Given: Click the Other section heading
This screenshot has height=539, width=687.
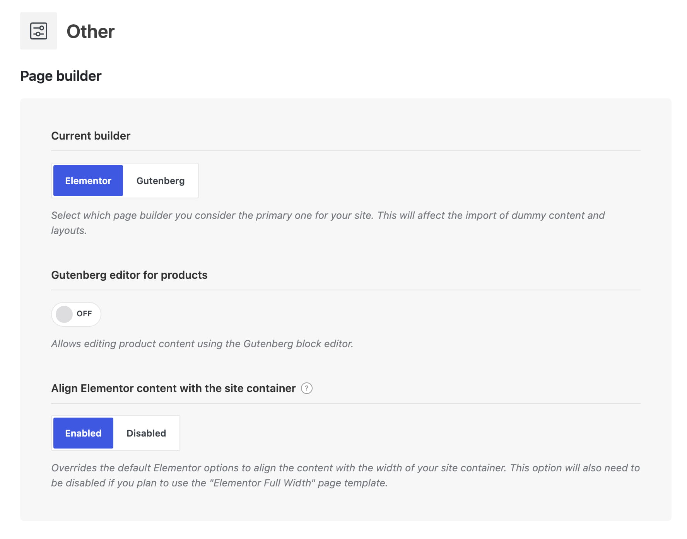Looking at the screenshot, I should click(x=91, y=31).
